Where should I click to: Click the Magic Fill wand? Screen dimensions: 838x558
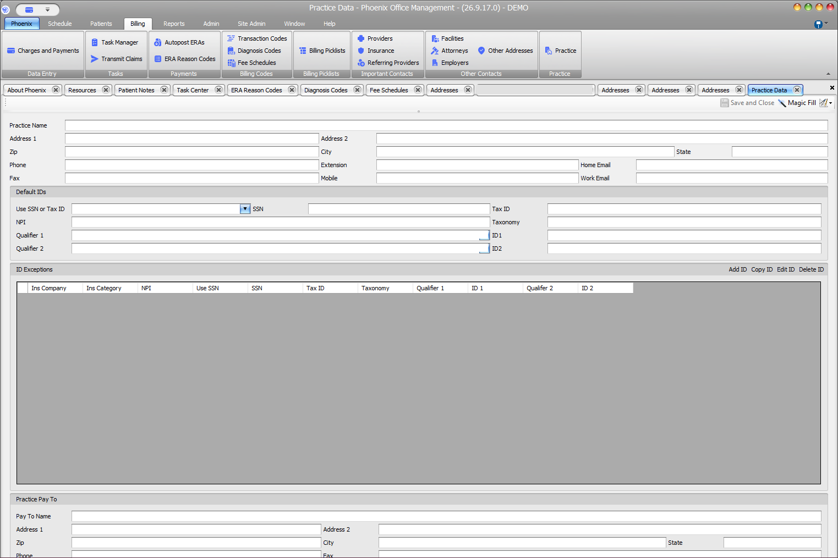797,103
